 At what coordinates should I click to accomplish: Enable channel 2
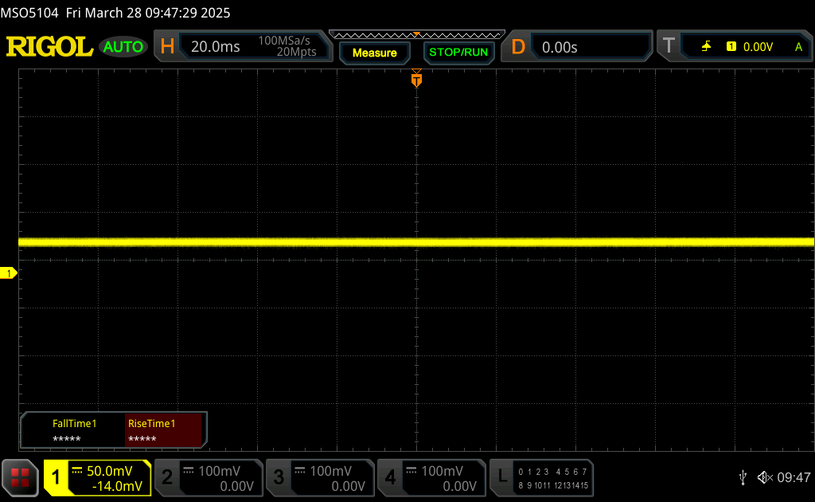(x=167, y=477)
